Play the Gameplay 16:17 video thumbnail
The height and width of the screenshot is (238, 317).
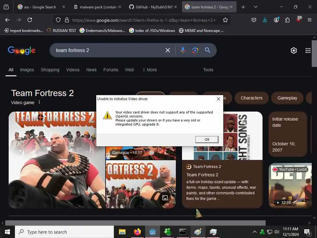click(141, 153)
